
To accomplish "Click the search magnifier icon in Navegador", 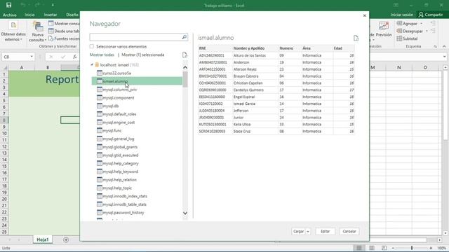I will click(184, 37).
